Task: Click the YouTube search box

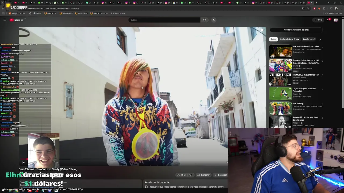Action: (164, 20)
